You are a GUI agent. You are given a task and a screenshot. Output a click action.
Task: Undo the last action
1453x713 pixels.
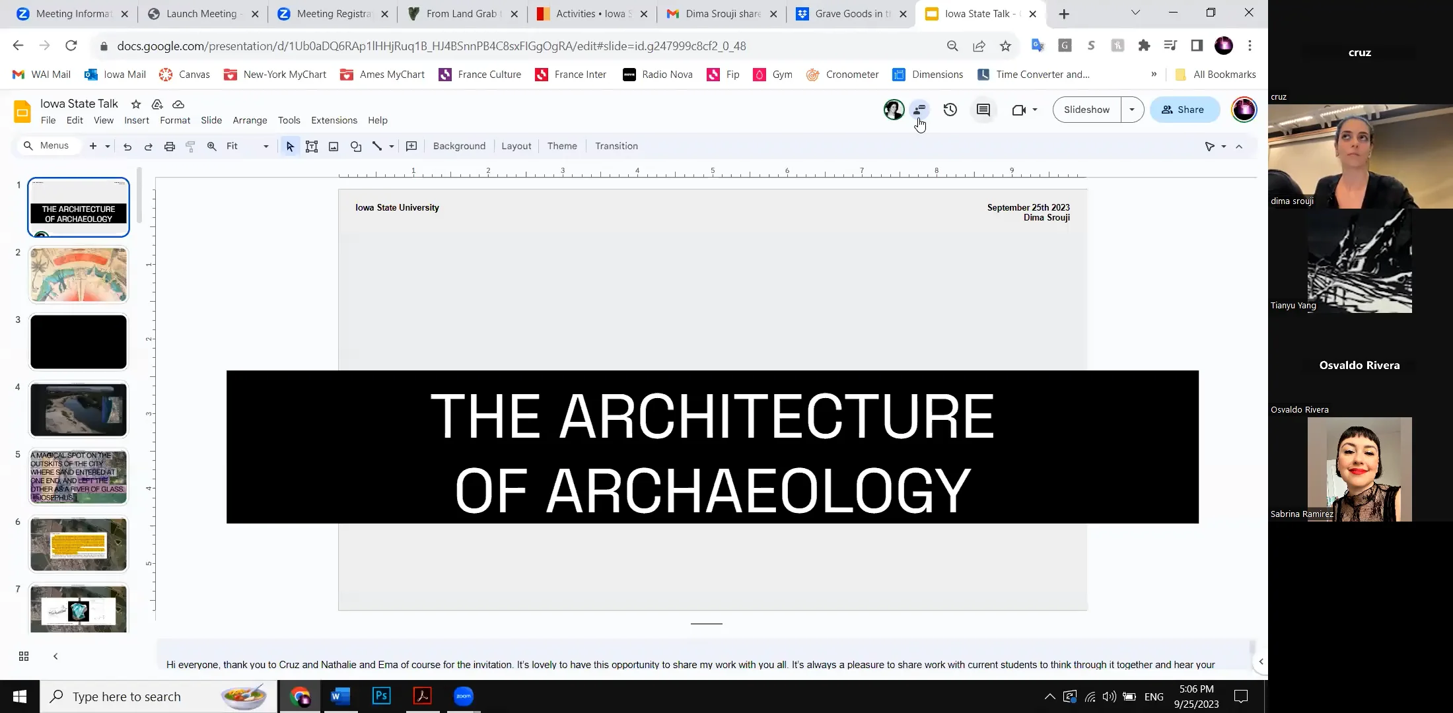[x=127, y=146]
